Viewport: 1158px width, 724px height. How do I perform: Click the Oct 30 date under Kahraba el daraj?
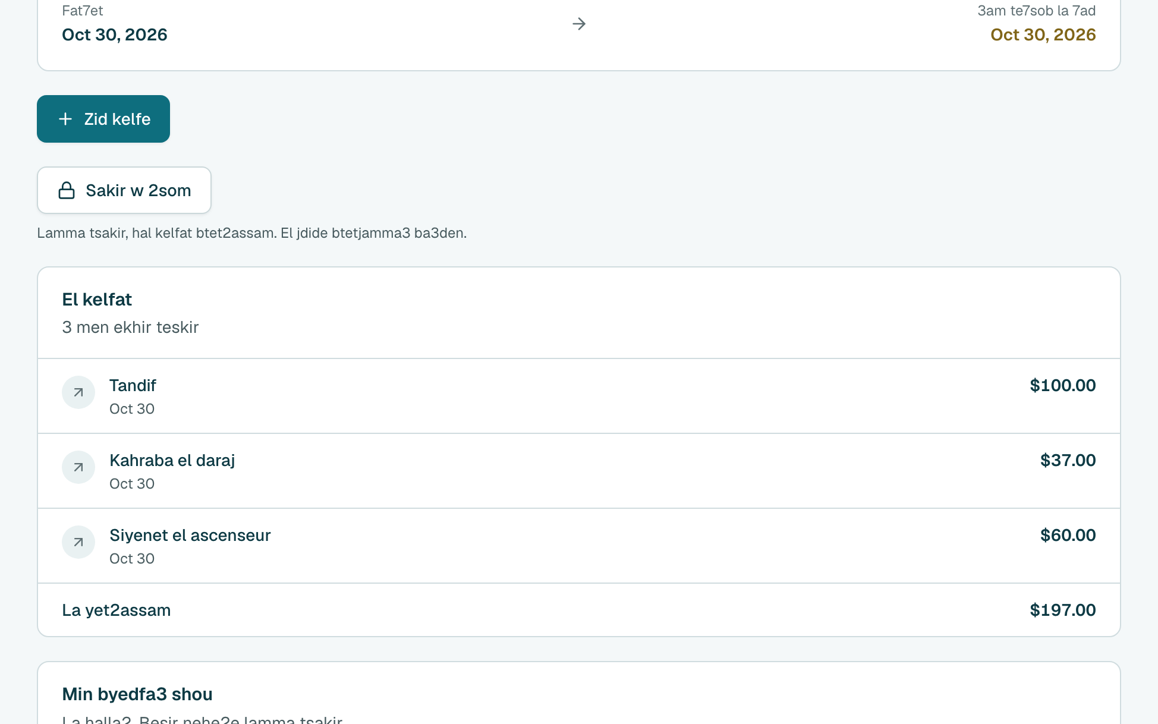click(x=132, y=484)
